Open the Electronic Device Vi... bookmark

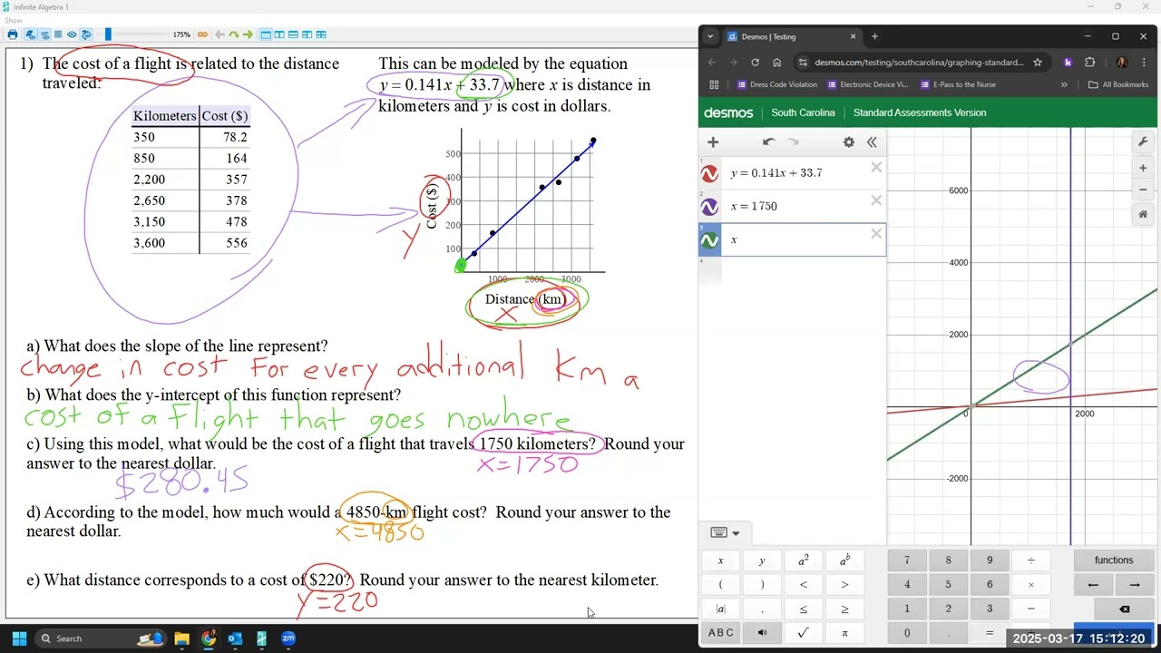pos(868,84)
